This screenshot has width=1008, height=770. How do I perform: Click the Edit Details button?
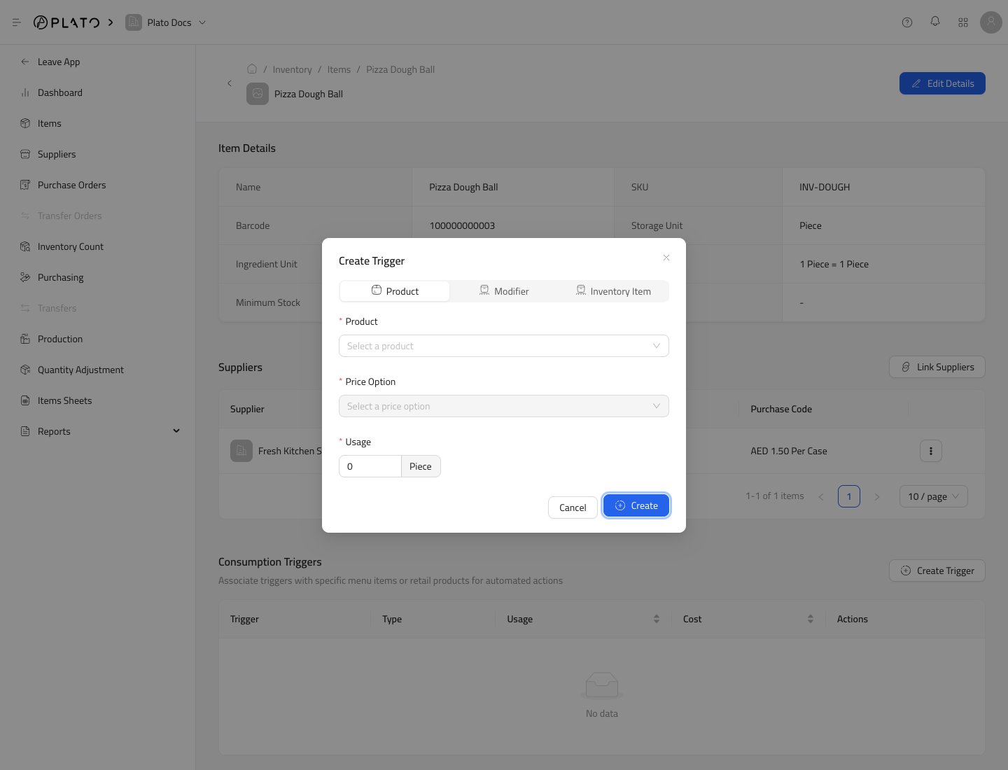pos(942,83)
